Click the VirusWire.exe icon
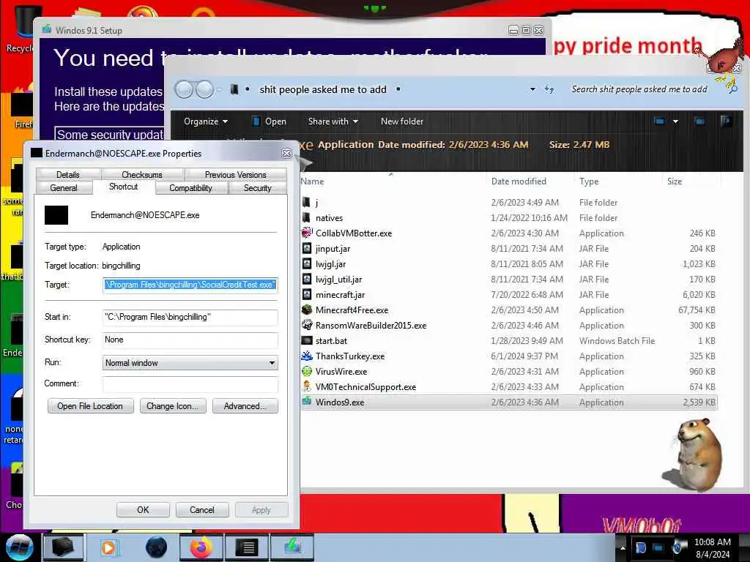 [307, 371]
